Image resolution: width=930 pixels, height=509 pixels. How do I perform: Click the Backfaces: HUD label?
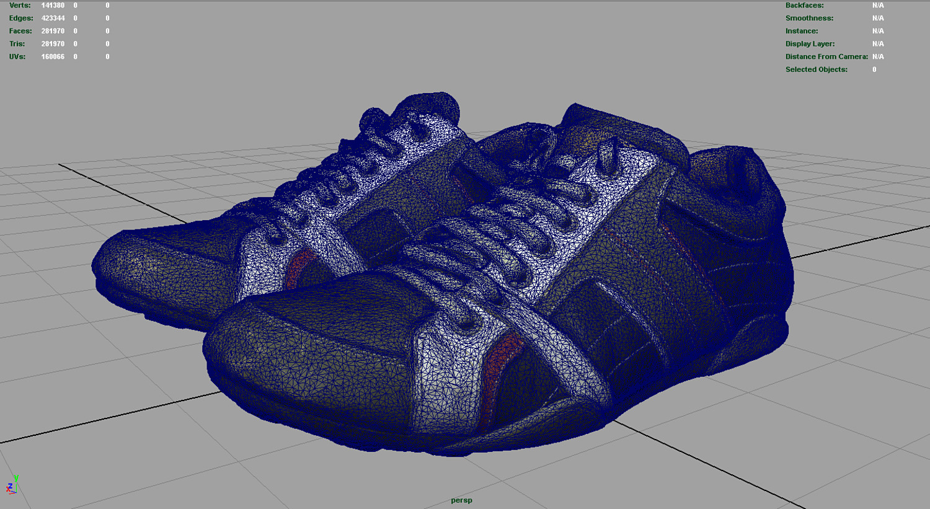click(x=804, y=5)
